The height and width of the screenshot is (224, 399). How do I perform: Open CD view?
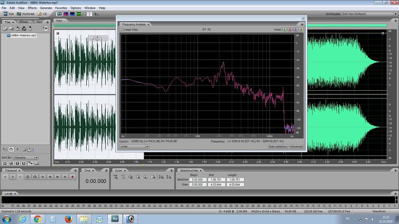[42, 14]
